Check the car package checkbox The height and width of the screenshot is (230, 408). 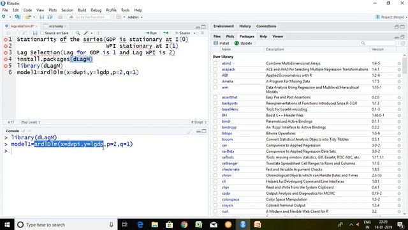tap(215, 146)
